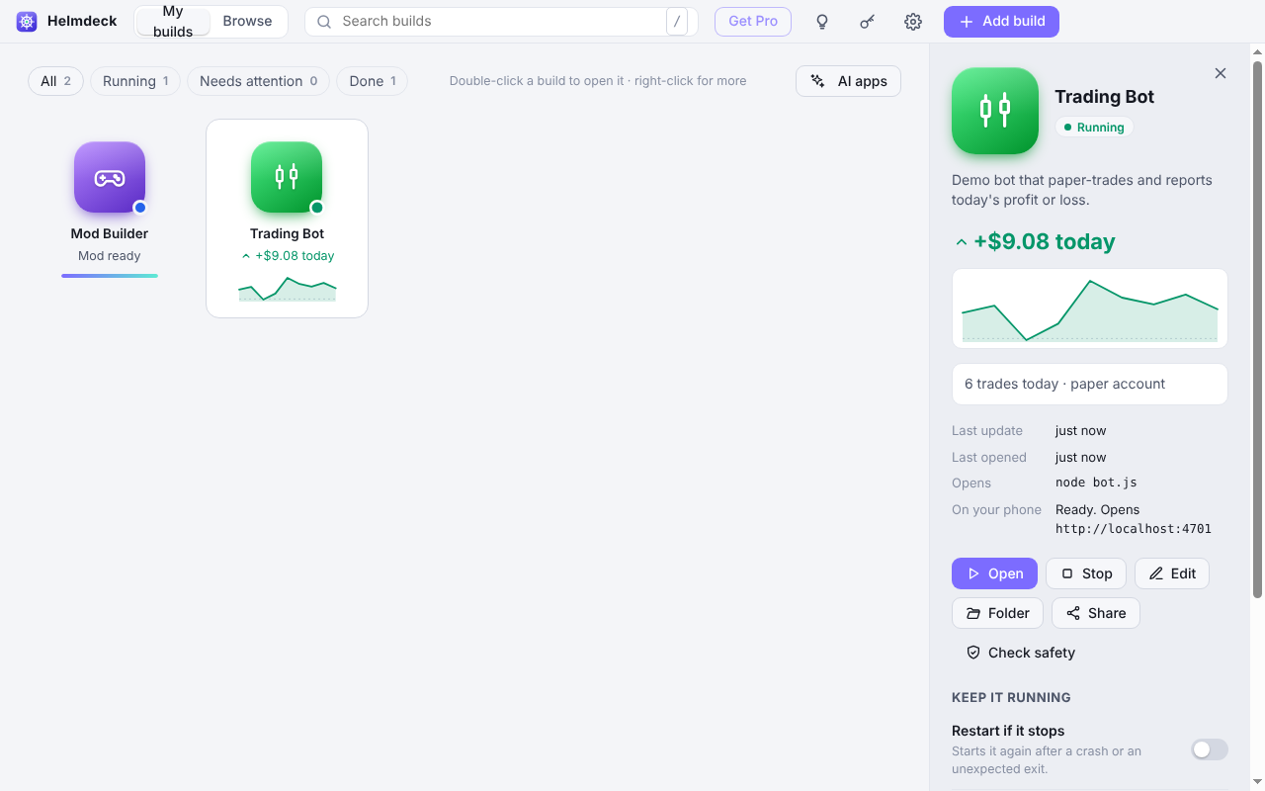
Task: Filter builds by Running
Action: coord(135,81)
